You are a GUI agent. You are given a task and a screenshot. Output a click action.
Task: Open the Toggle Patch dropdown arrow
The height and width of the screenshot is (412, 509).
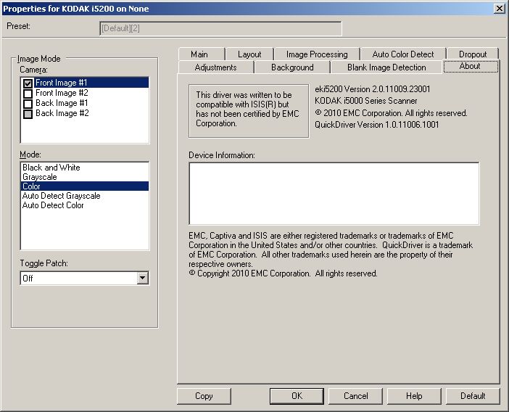click(x=143, y=279)
